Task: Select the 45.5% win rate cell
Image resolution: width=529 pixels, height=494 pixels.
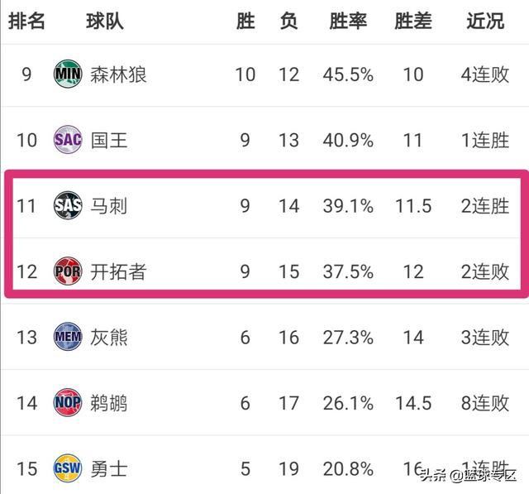Action: point(348,74)
